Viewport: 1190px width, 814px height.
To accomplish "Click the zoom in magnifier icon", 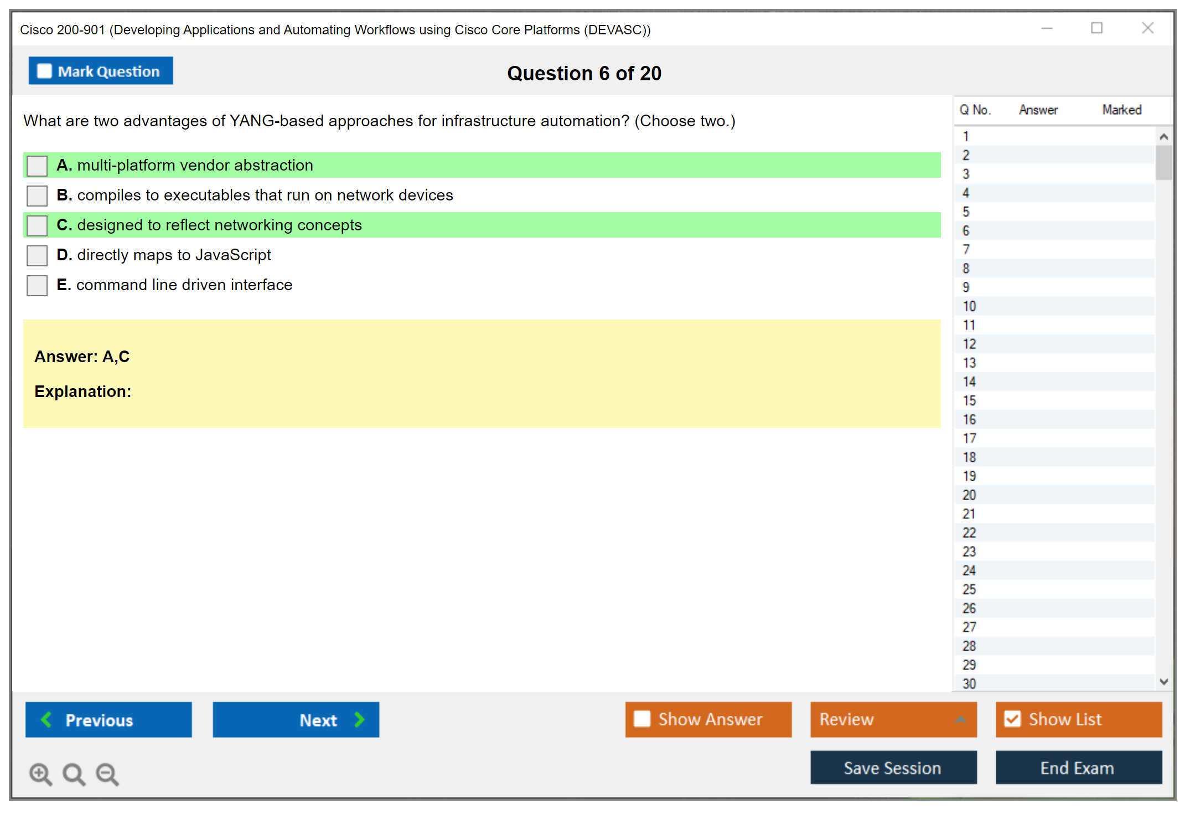I will coord(40,774).
